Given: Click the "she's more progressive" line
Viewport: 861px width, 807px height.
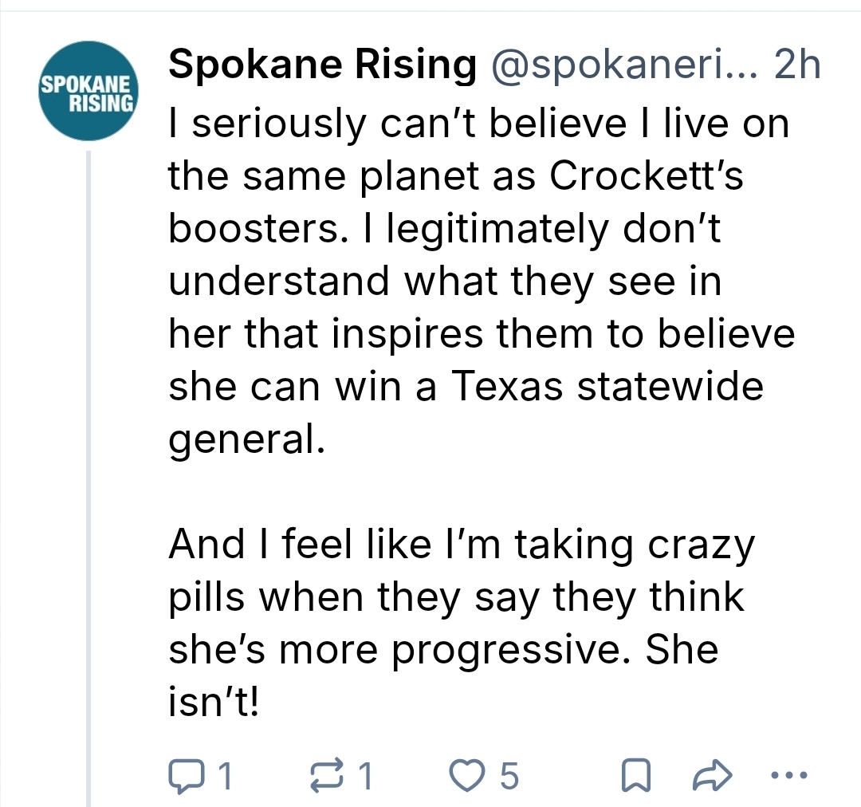Looking at the screenshot, I should pos(443,650).
